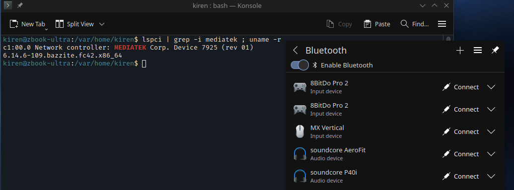Connect the soundcore AeroFit headphones

coord(460,154)
